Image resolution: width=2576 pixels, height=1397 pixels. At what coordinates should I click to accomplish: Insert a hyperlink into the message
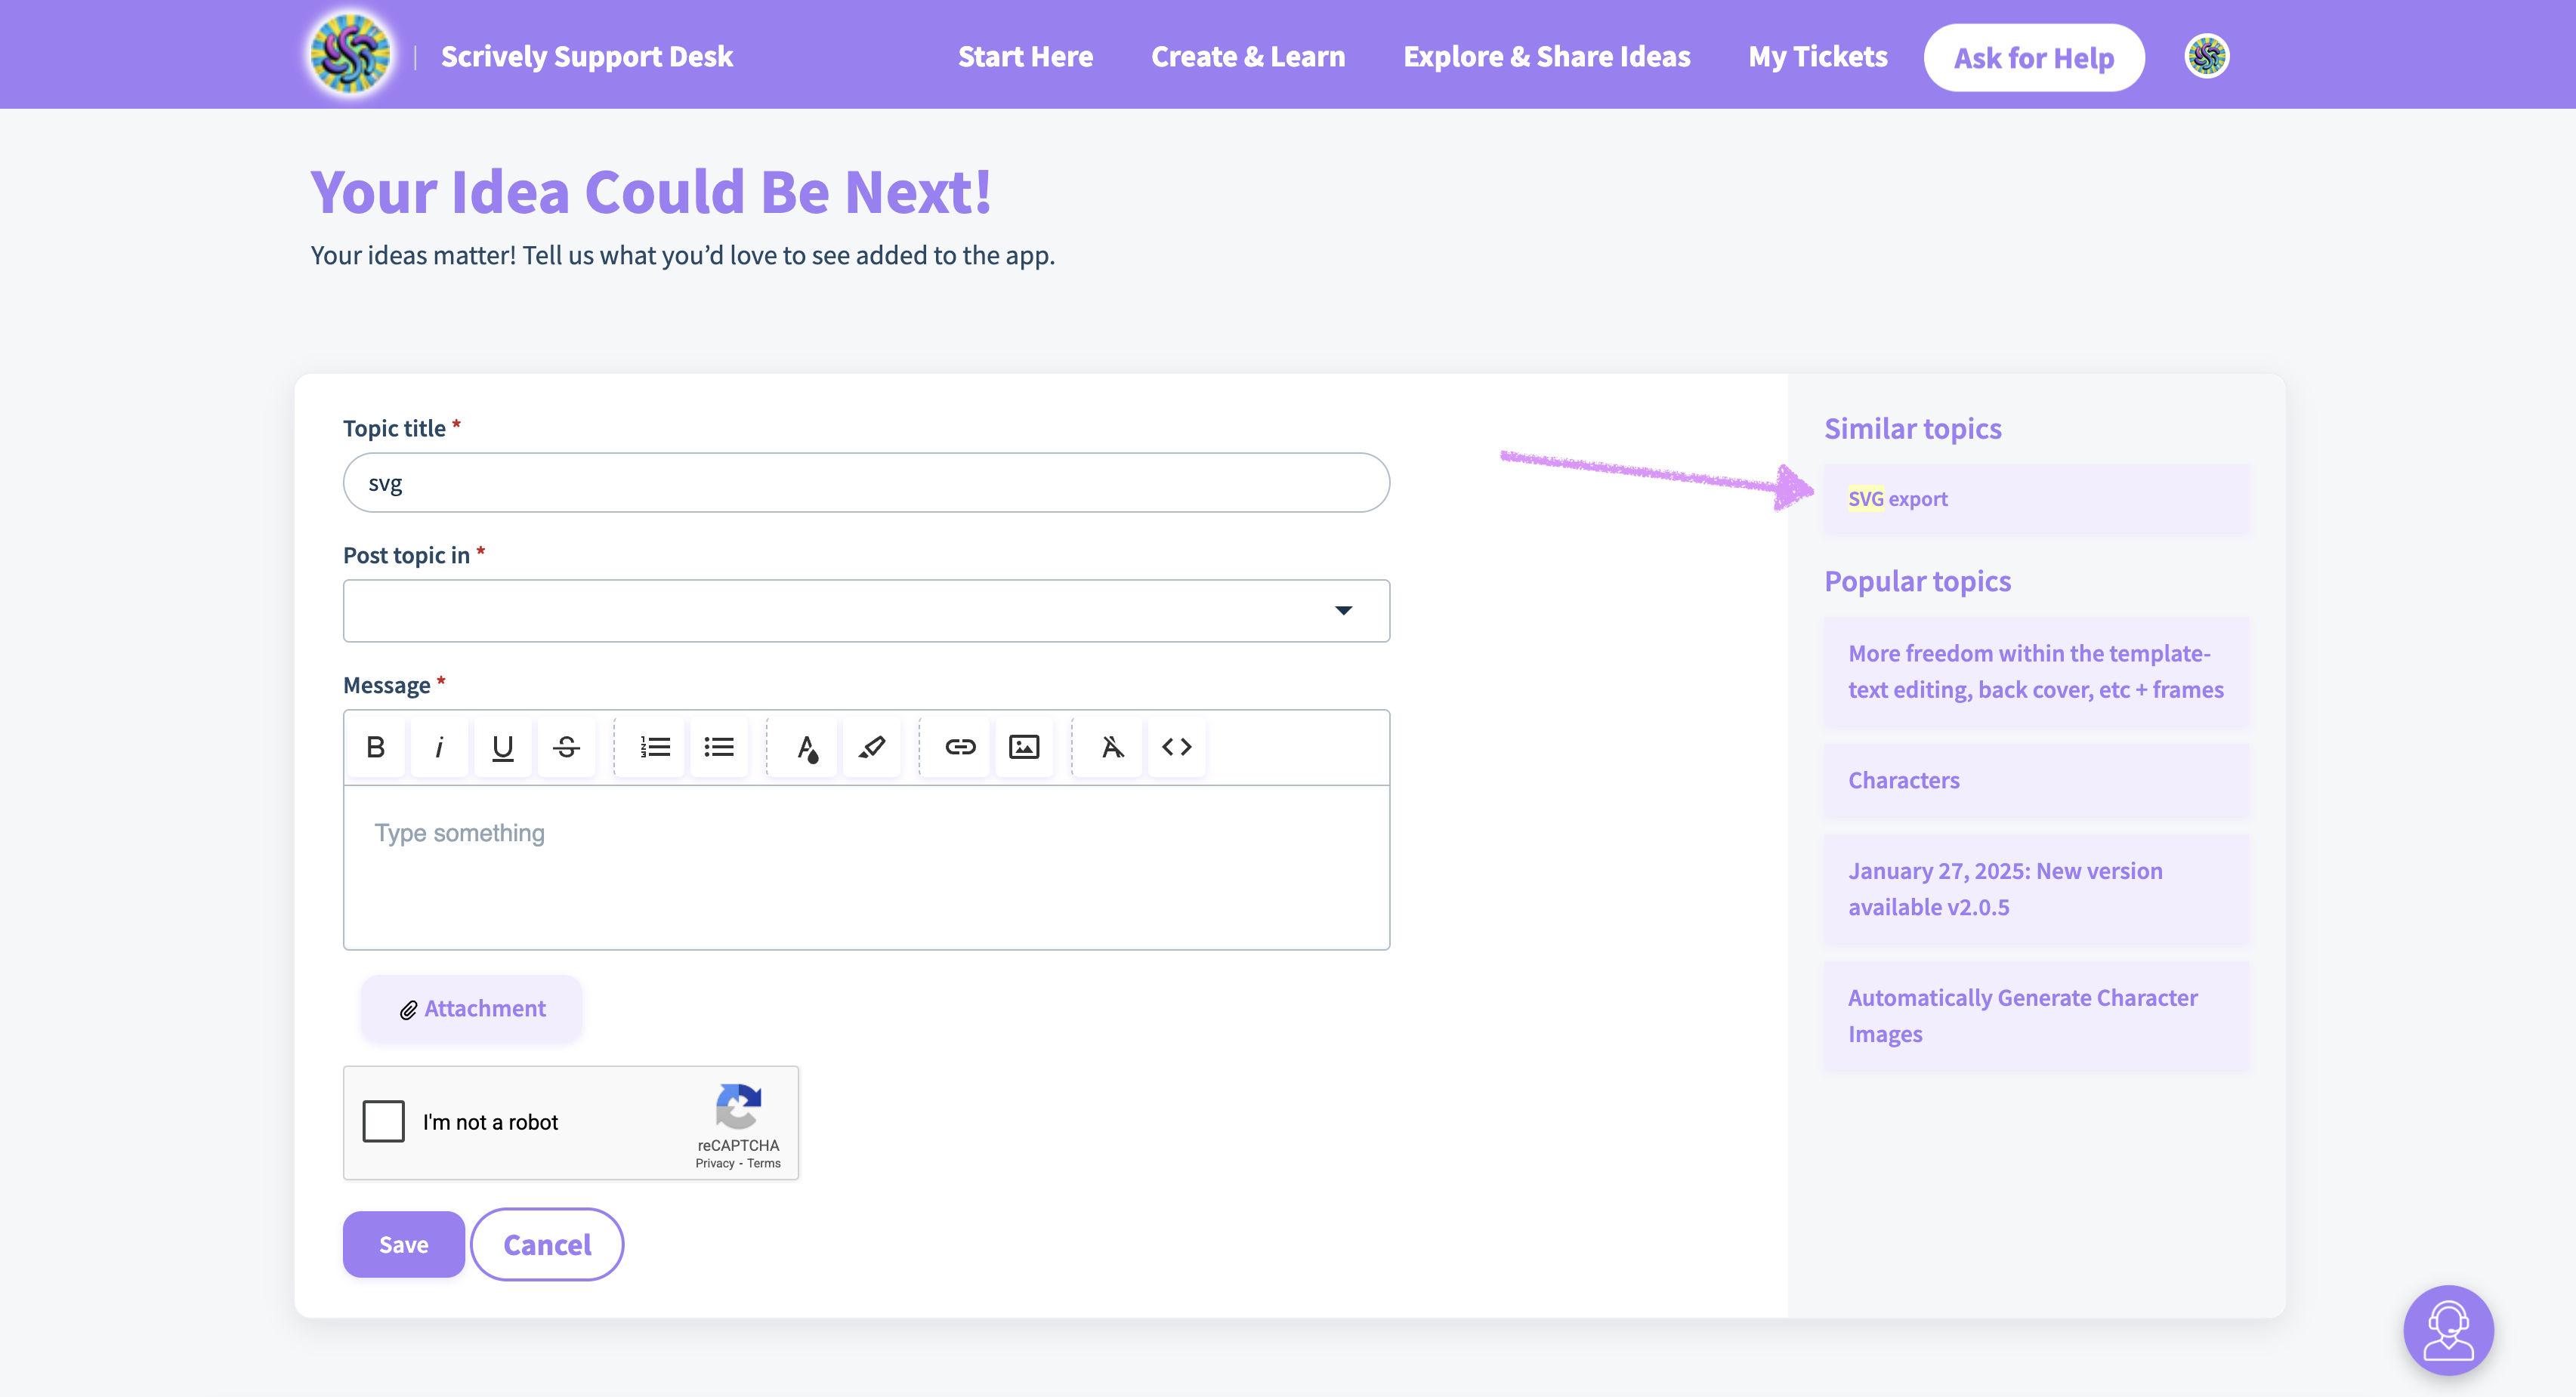[960, 747]
